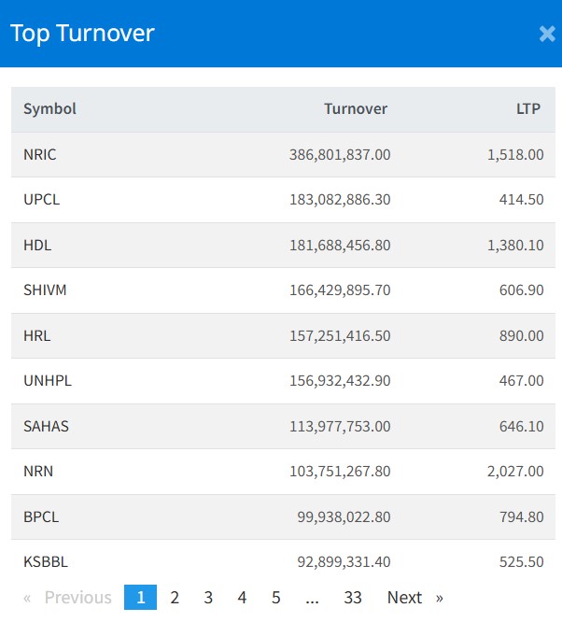Open the NRIC symbol row
This screenshot has width=562, height=622.
(40, 155)
